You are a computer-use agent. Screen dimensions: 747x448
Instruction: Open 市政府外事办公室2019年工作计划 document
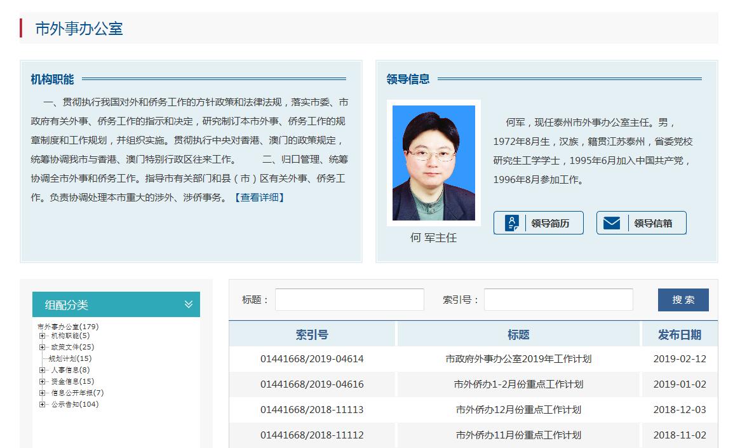click(518, 359)
